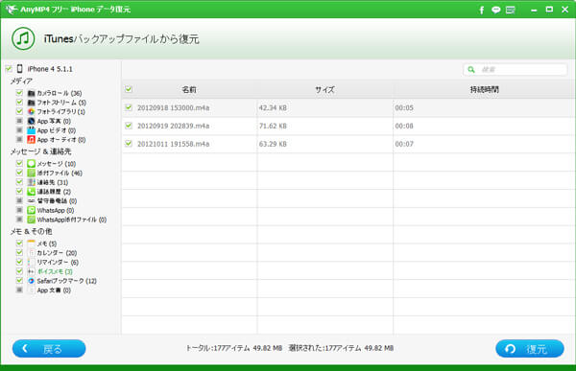
Task: Uncheck the Safariブックマーク (12) checkbox
Action: click(19, 280)
